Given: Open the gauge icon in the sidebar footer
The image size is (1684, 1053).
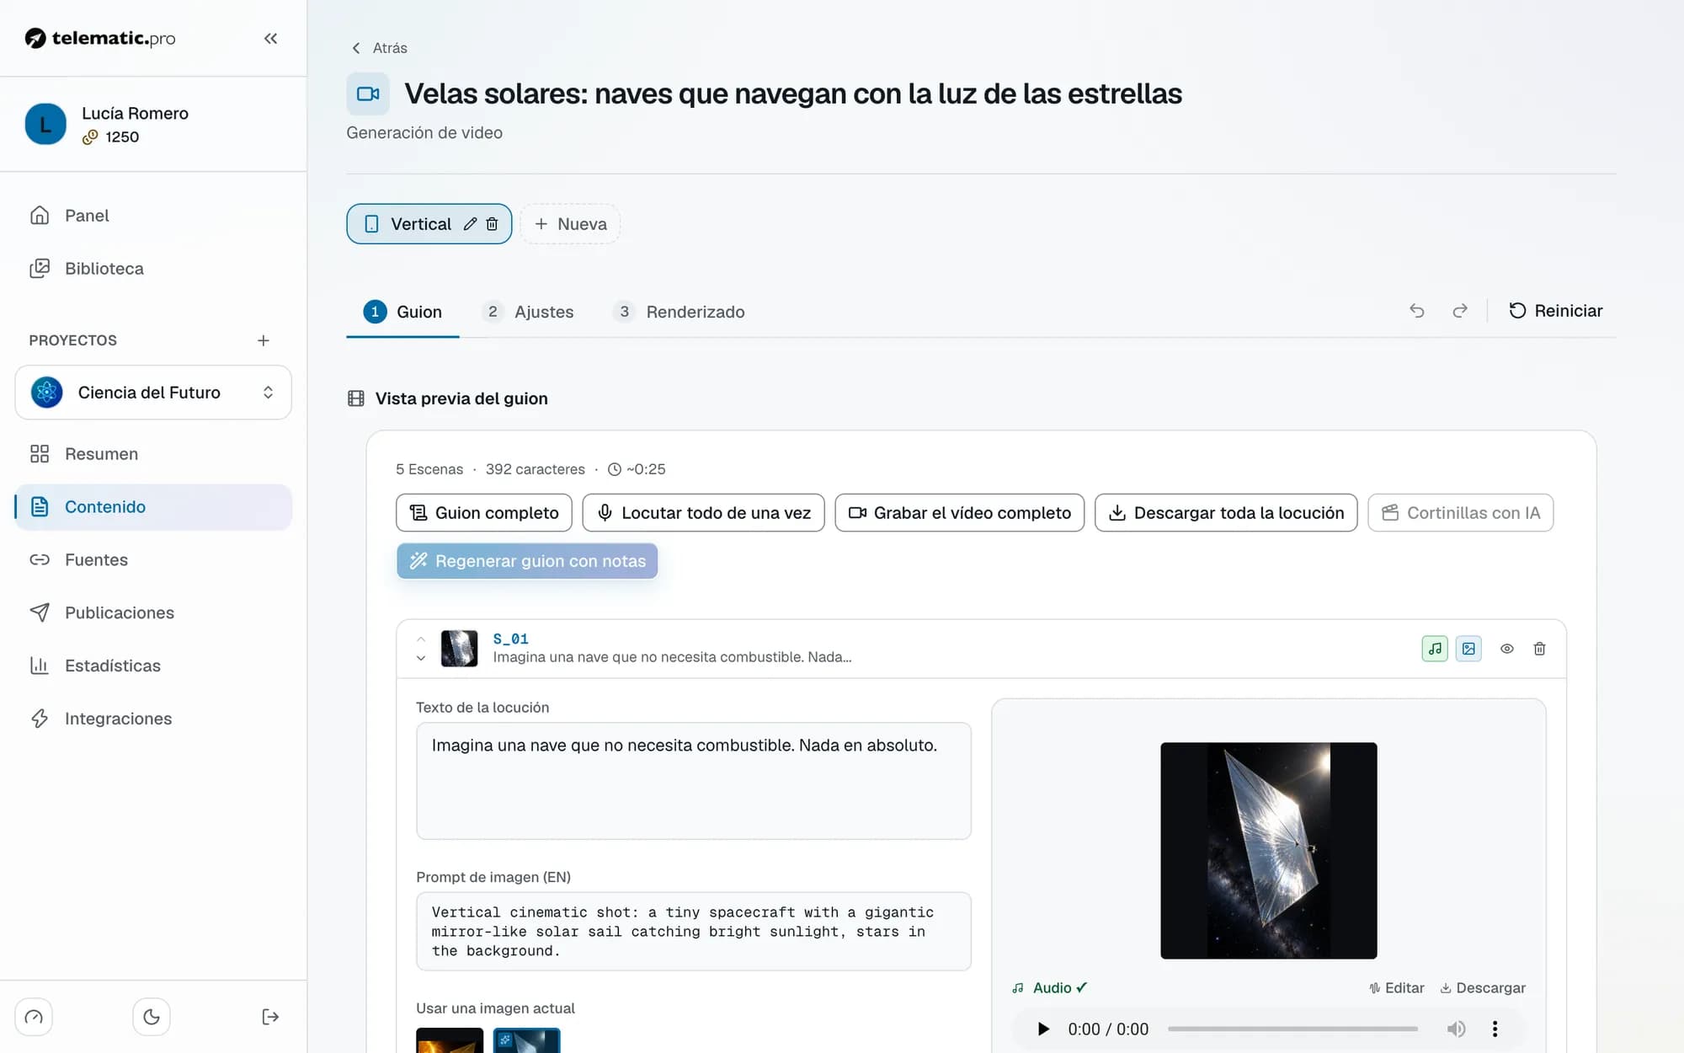Looking at the screenshot, I should (34, 1017).
